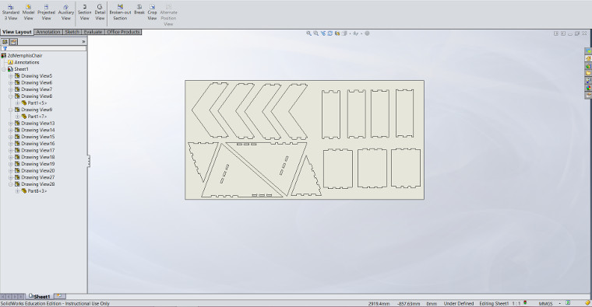Create a Projected View

tap(46, 12)
